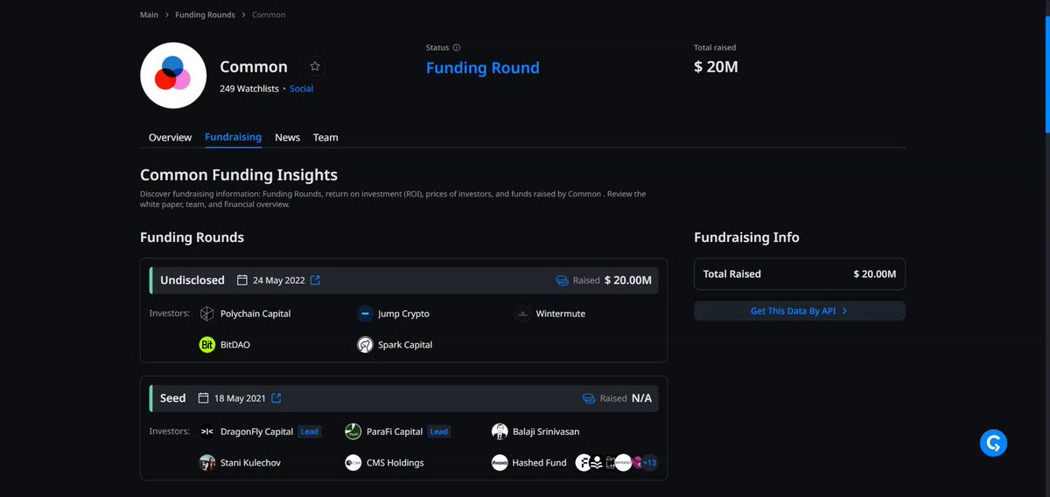This screenshot has width=1050, height=497.
Task: Switch to the Overview tab
Action: point(170,138)
